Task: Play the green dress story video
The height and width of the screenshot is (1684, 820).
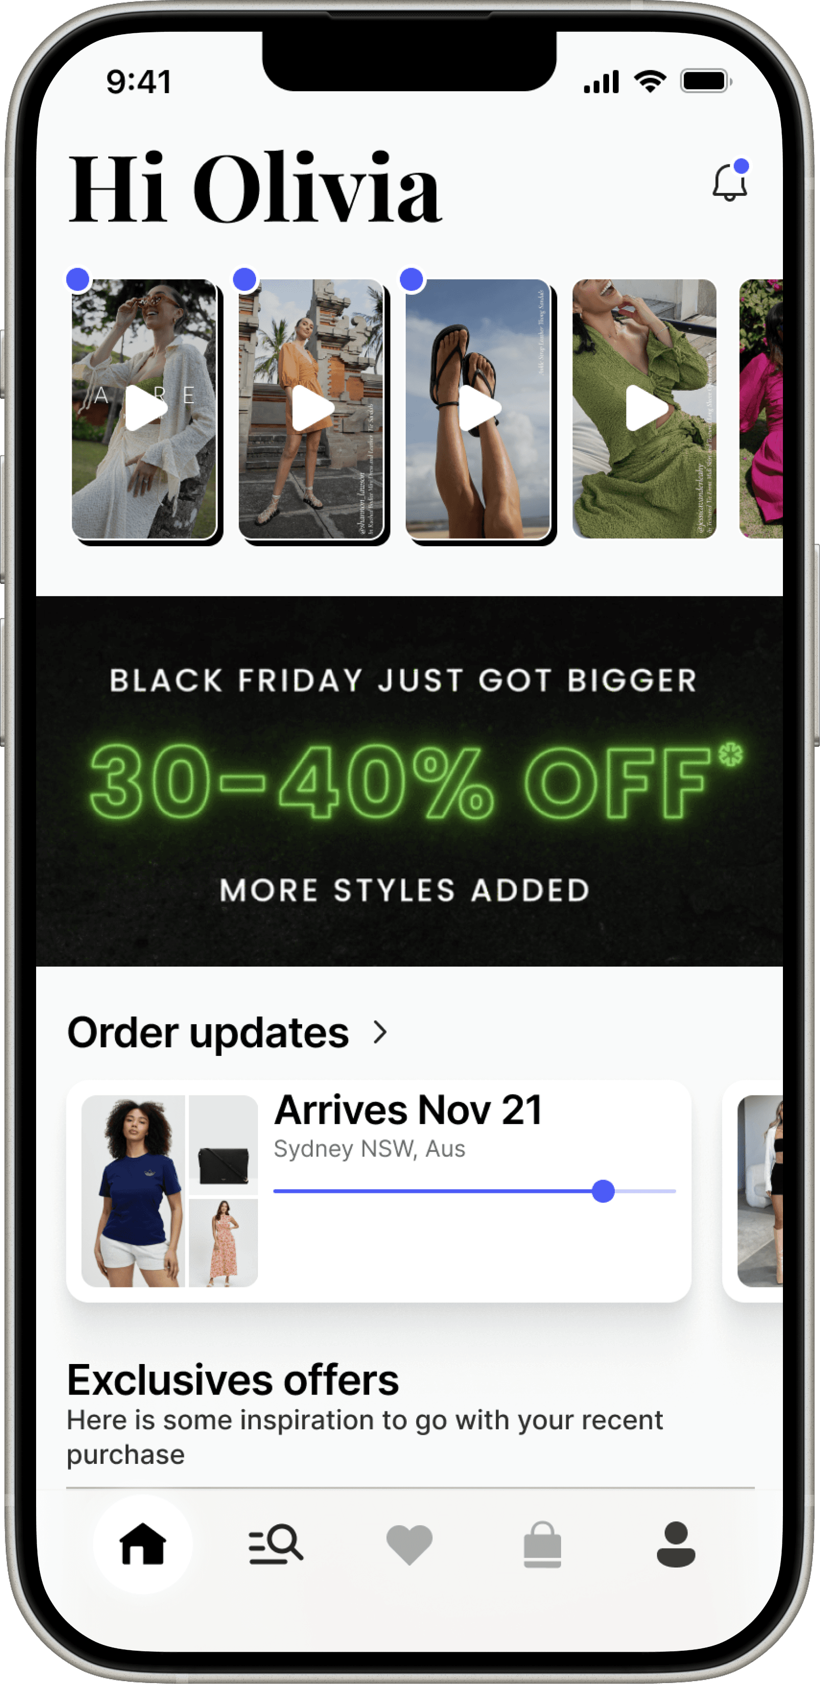Action: (x=644, y=408)
